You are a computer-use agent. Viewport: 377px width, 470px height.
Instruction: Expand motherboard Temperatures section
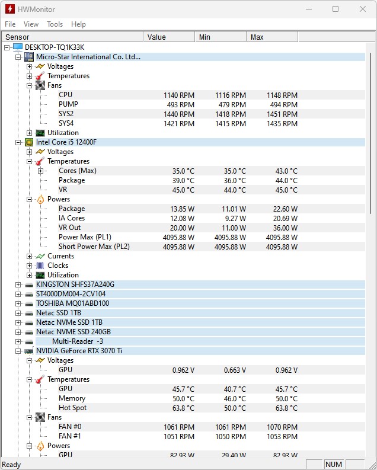click(x=29, y=76)
